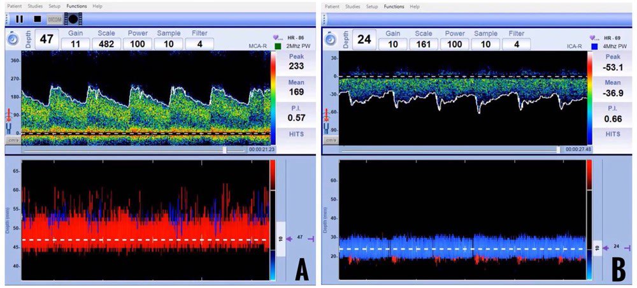Open the Patient menu in window B
637x288 pixels.
click(x=333, y=6)
